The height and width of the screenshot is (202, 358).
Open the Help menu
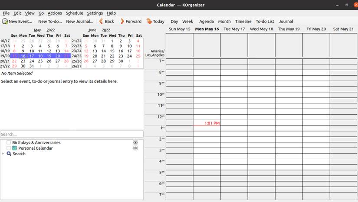click(x=112, y=13)
